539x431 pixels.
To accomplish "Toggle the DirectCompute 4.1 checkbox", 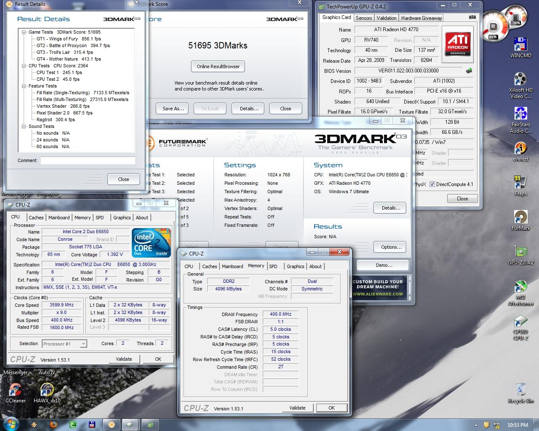I will pyautogui.click(x=432, y=184).
